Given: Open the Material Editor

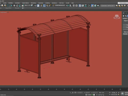Looking at the screenshot, I should pos(89,6).
